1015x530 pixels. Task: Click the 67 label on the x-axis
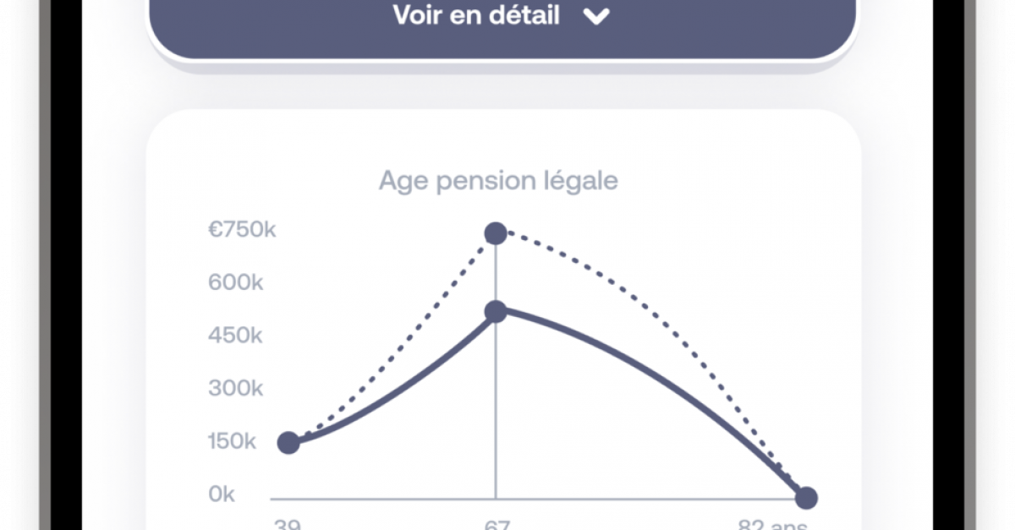click(x=497, y=524)
